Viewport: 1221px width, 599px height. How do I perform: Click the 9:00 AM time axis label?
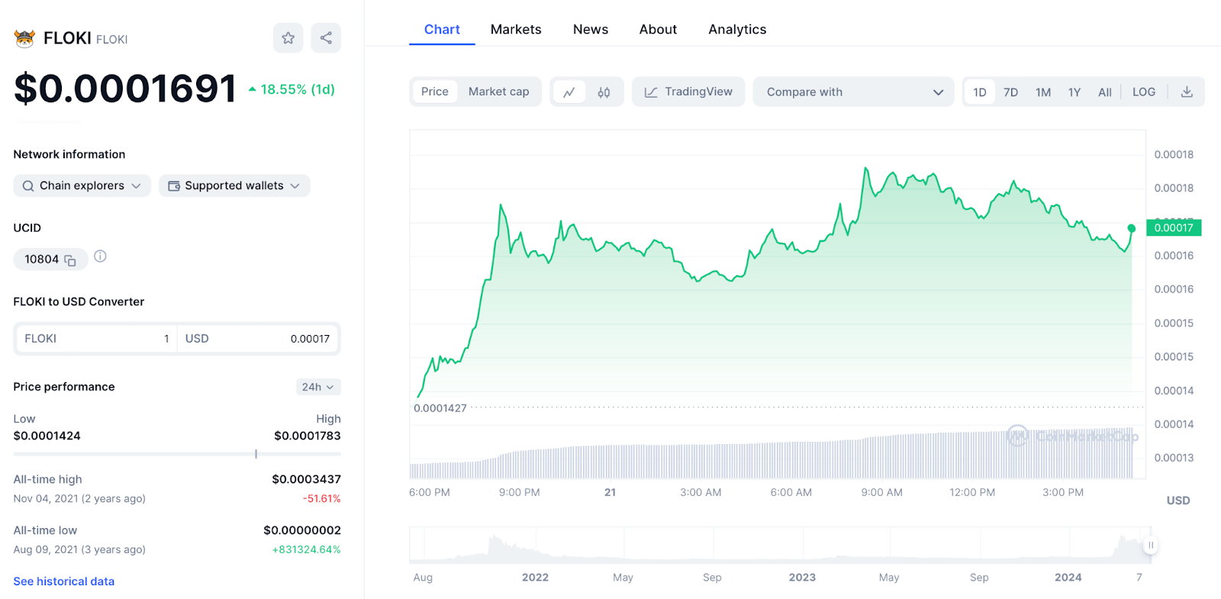[881, 492]
